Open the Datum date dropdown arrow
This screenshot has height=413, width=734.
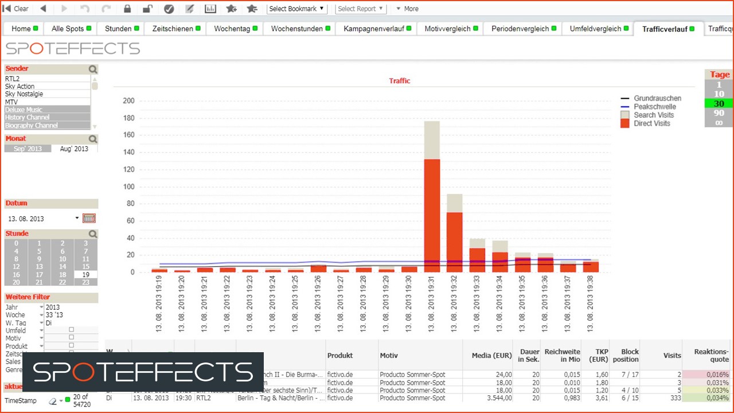click(77, 218)
